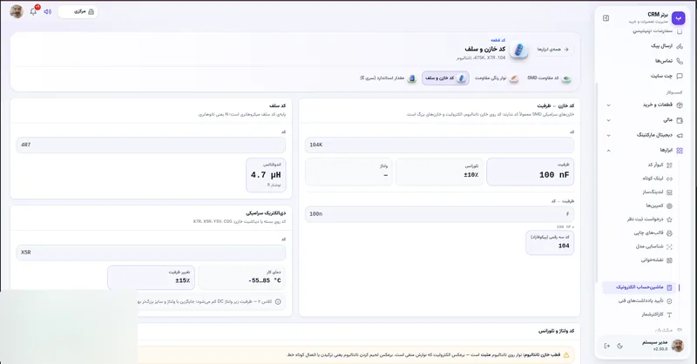This screenshot has width=697, height=364.
Task: Focus the inductor code field showing 4R7
Action: [x=151, y=145]
